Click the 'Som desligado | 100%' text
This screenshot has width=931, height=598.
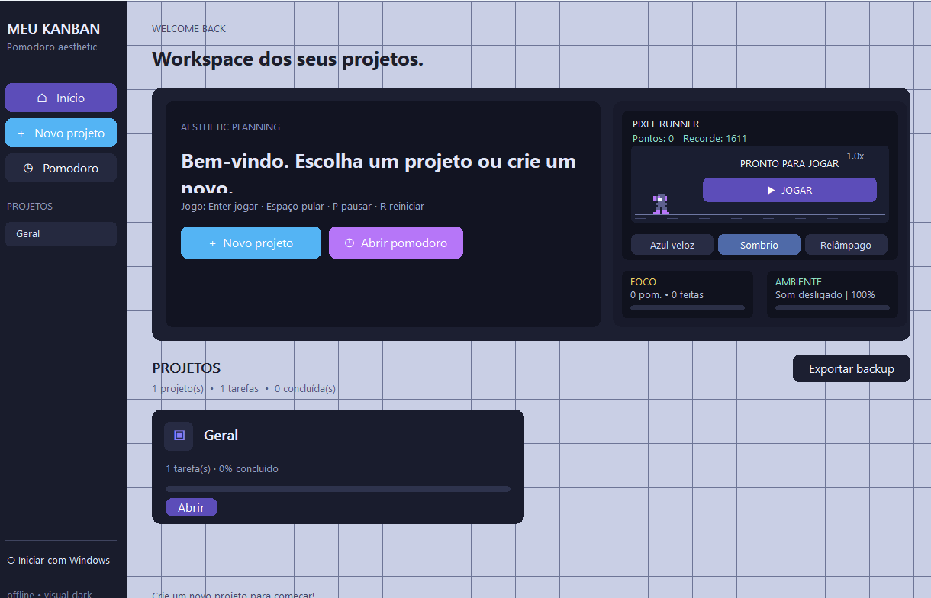[x=825, y=294]
